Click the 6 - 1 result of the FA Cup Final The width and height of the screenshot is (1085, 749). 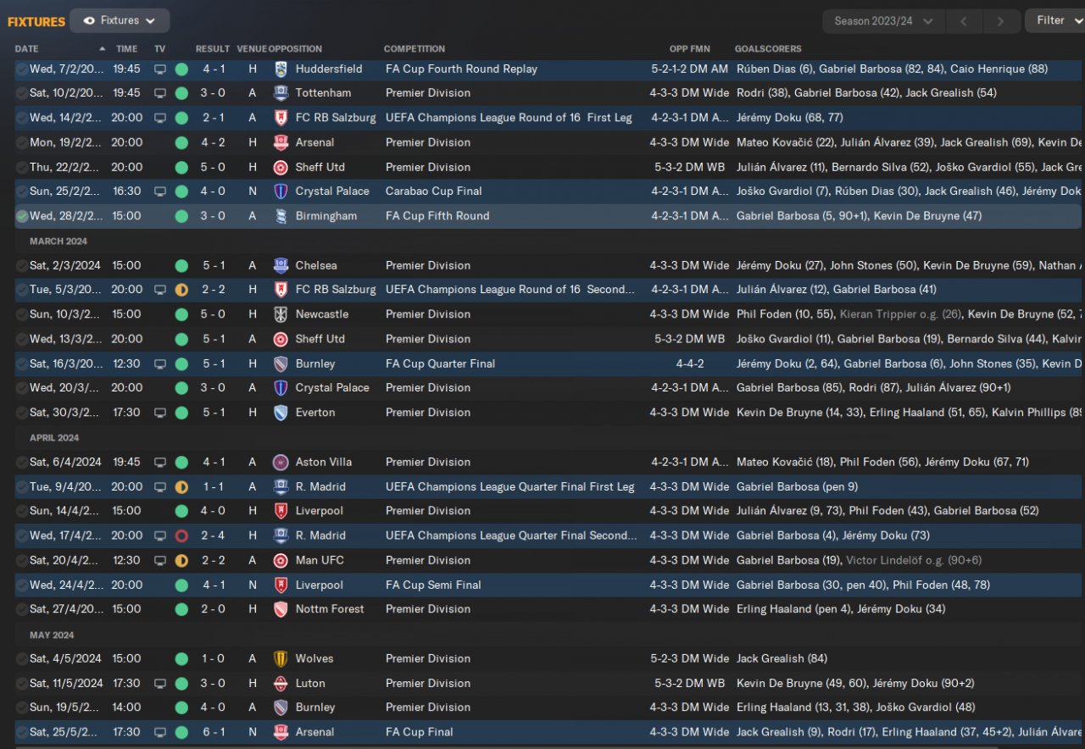213,732
